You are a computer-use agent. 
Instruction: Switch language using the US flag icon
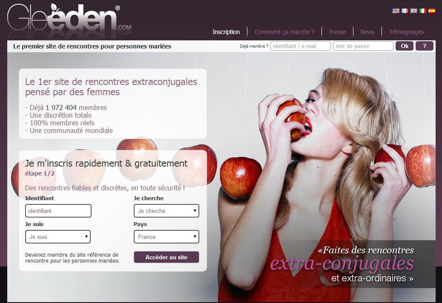396,11
